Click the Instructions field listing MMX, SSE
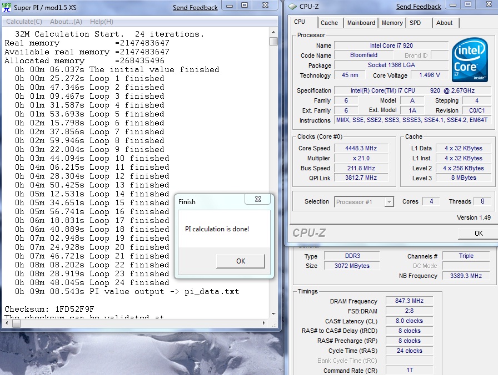This screenshot has height=375, width=498. click(412, 120)
